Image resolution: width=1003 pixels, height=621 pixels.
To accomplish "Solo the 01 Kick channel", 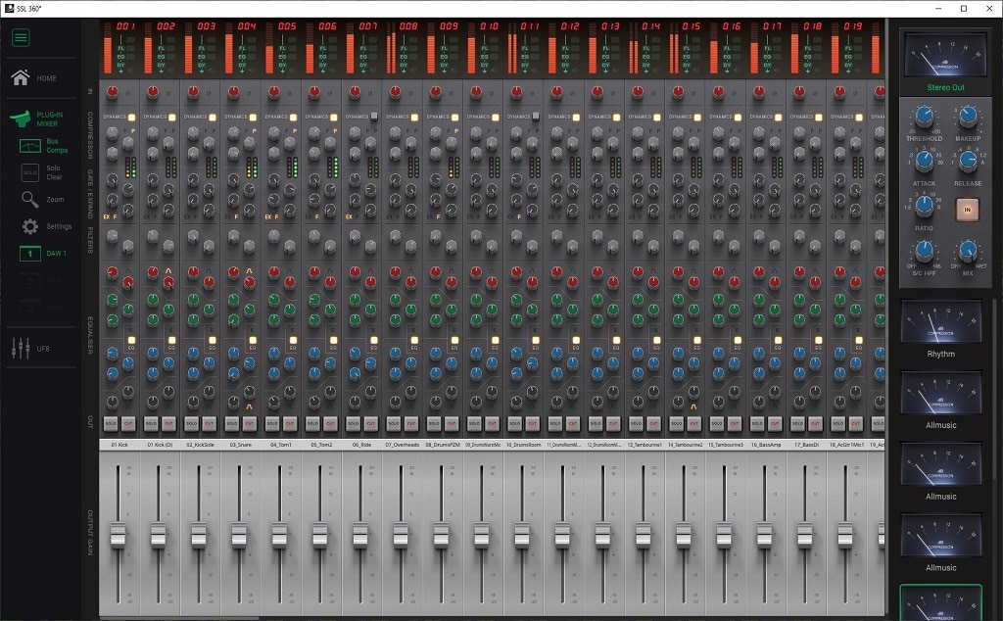I will [x=111, y=423].
